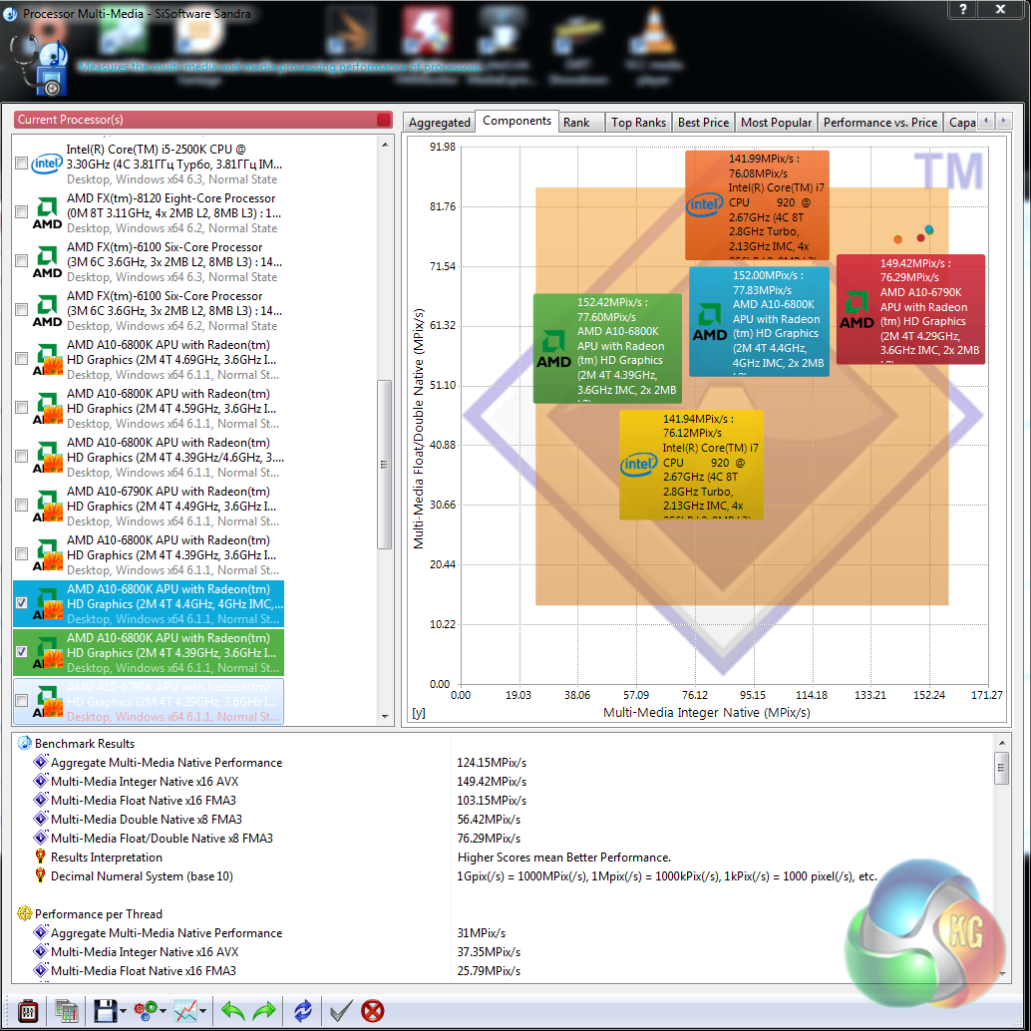Click the red square on Current Processor(s) header
This screenshot has height=1031, width=1031.
click(384, 120)
